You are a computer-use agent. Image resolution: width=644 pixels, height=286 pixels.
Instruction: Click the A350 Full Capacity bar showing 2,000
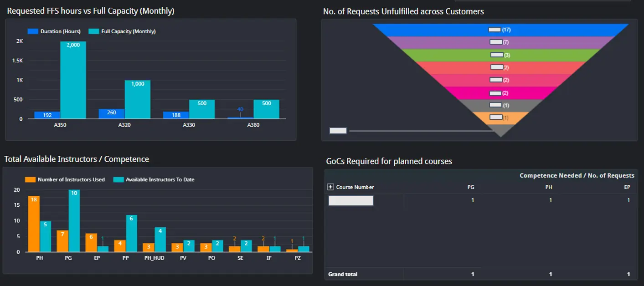[x=73, y=82]
